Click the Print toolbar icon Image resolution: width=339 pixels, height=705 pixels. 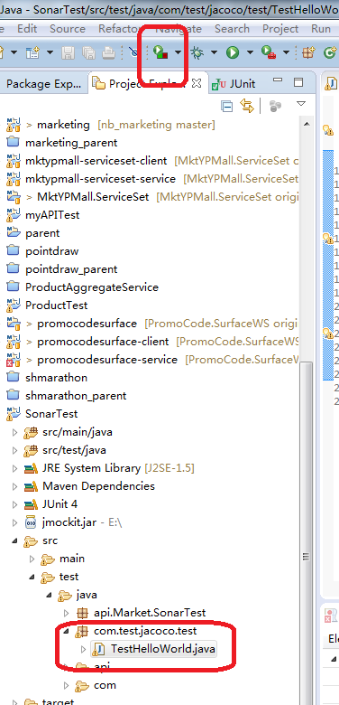[x=108, y=53]
